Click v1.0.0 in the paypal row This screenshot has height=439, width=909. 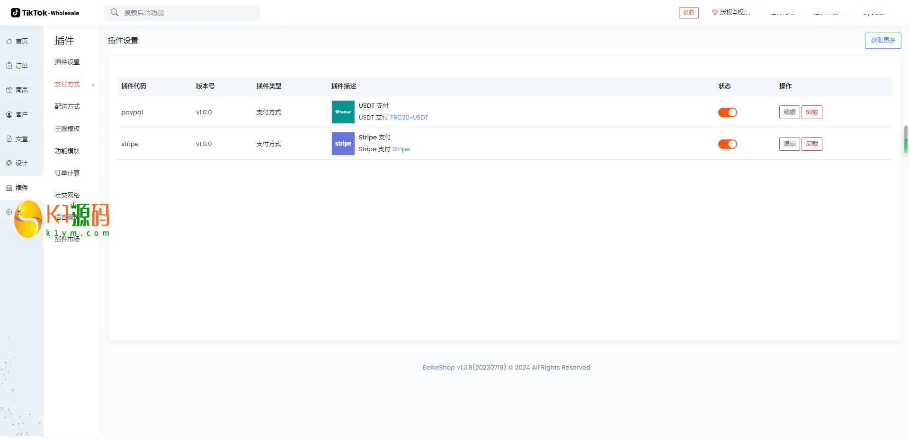tap(204, 112)
